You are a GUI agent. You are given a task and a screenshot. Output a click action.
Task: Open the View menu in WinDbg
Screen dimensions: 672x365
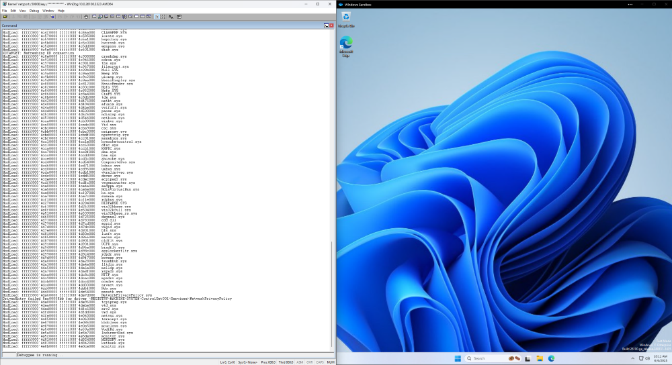coord(23,11)
